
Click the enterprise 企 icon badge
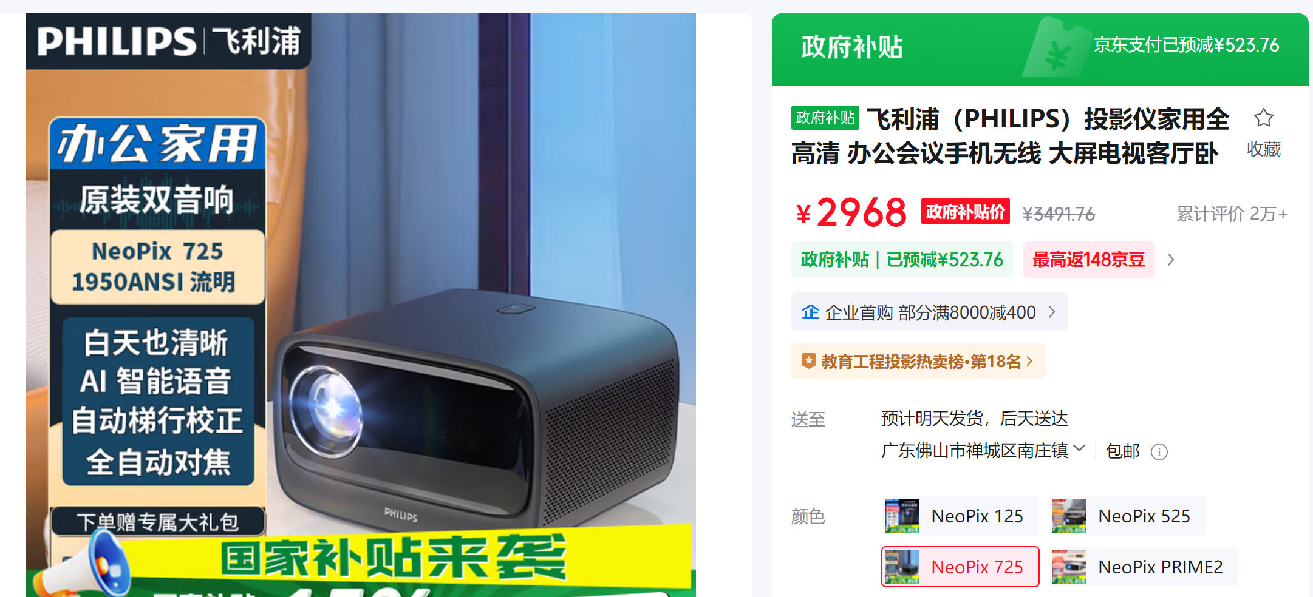coord(810,312)
